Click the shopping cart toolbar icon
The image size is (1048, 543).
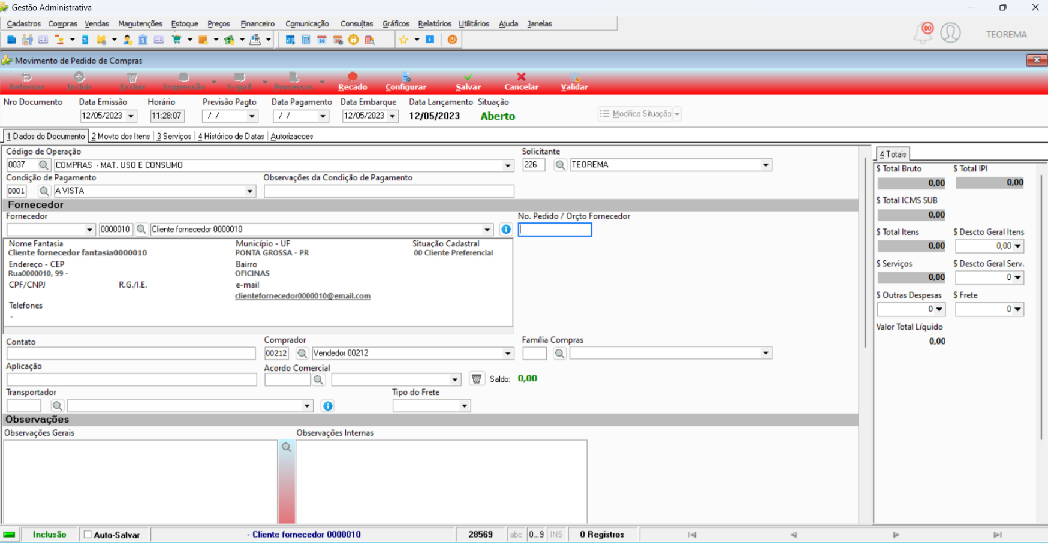coord(176,40)
